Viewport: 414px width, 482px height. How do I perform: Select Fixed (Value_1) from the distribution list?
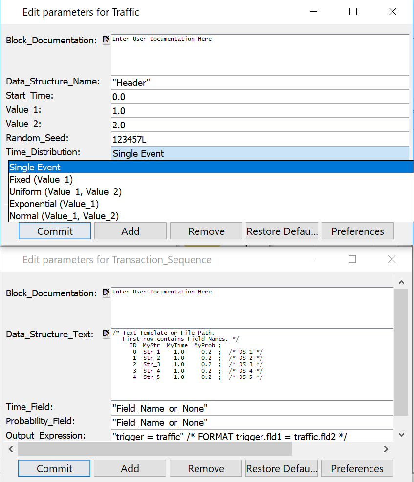(x=41, y=179)
